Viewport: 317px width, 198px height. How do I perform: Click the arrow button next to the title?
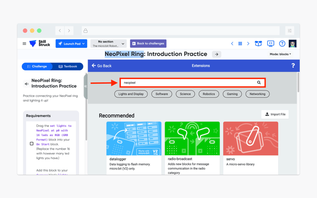click(217, 54)
